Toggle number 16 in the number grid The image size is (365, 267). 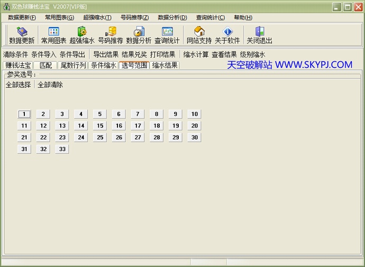click(x=119, y=126)
